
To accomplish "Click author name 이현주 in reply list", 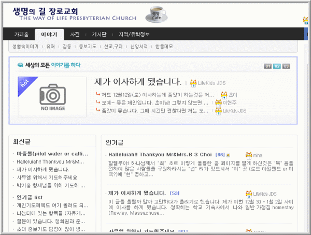I will pyautogui.click(x=230, y=103).
